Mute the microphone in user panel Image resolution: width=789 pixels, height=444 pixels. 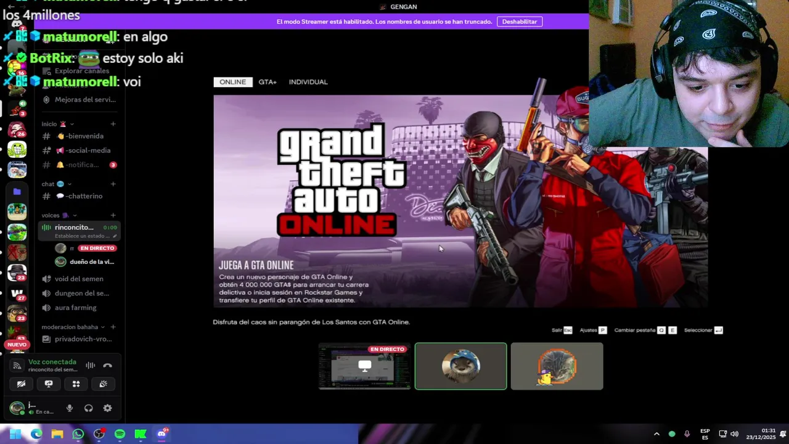(70, 408)
